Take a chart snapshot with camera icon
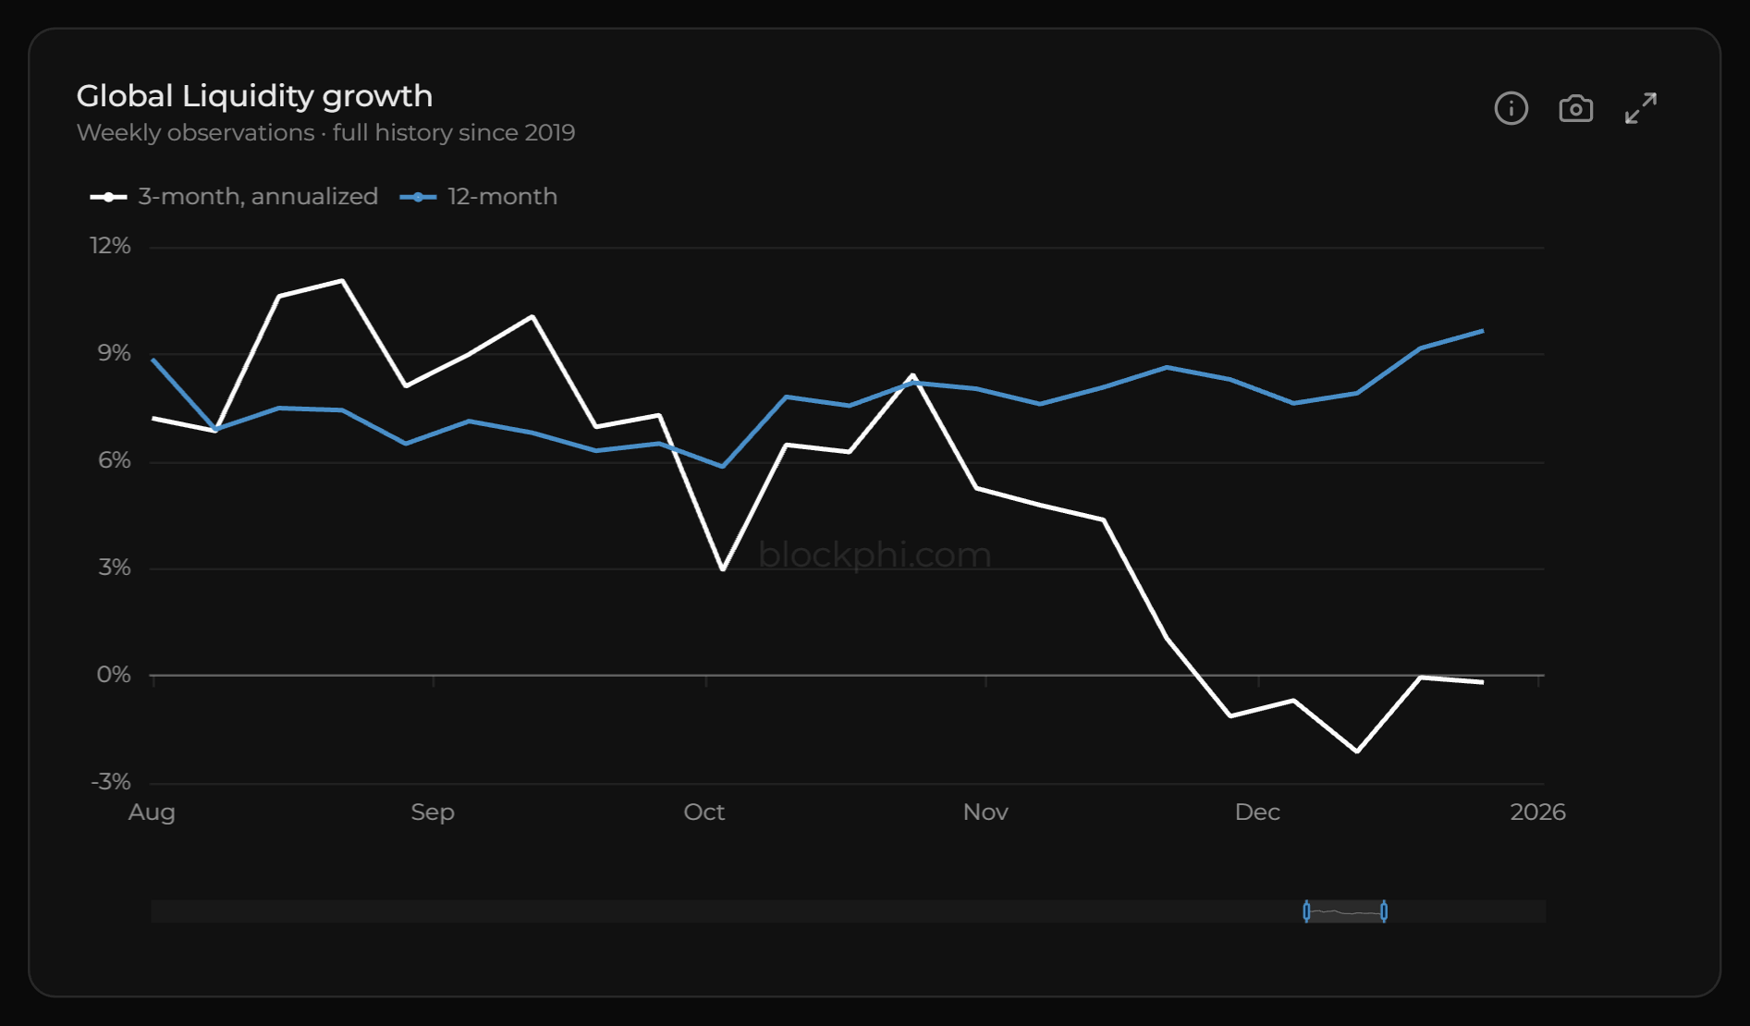The height and width of the screenshot is (1026, 1750). pyautogui.click(x=1576, y=108)
